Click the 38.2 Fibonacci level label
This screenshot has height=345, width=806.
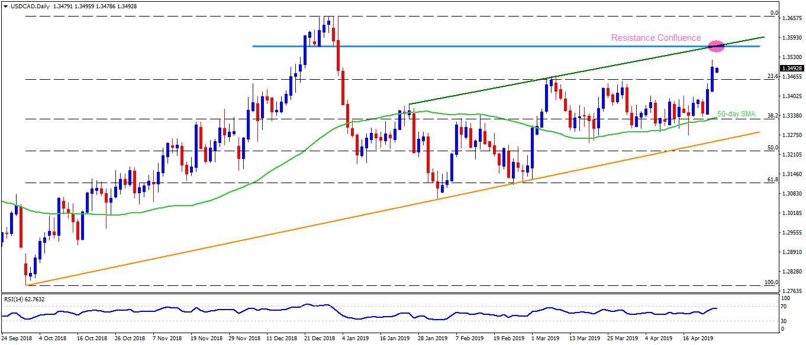point(771,116)
